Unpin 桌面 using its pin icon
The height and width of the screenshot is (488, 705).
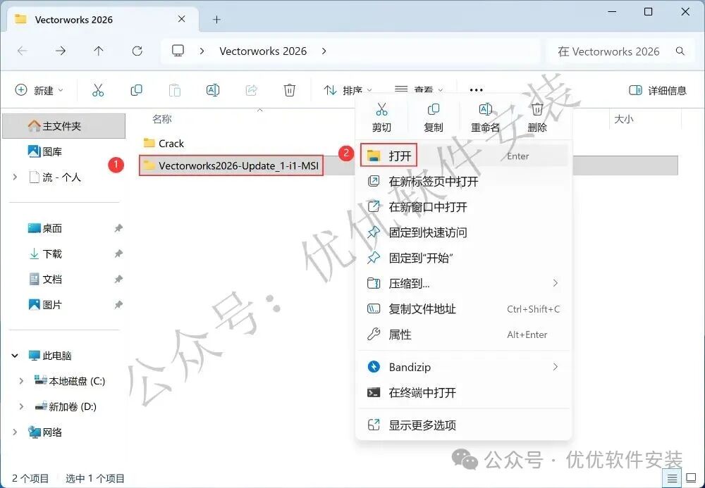tap(118, 228)
